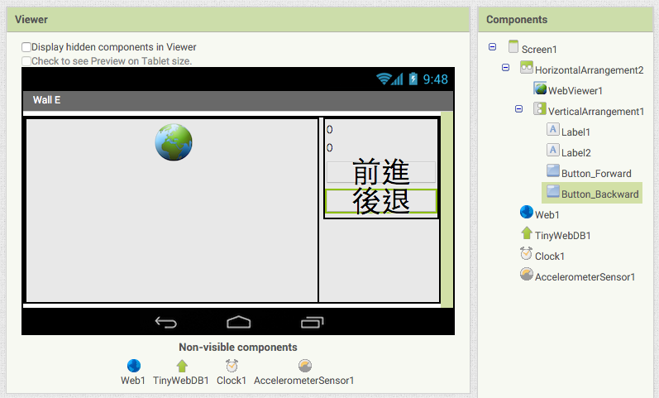Click the Label2 icon in tree
The height and width of the screenshot is (398, 659).
553,150
